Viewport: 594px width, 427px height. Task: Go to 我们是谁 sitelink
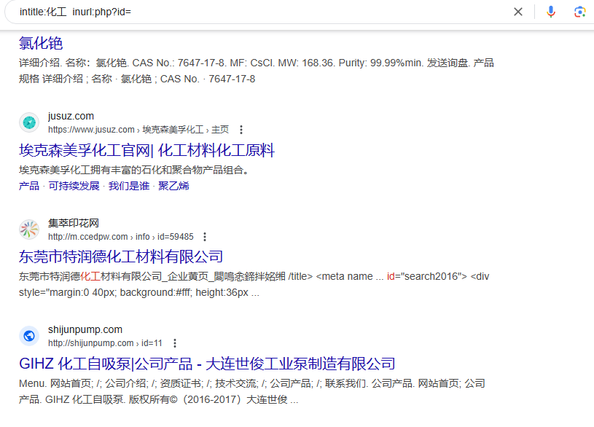(128, 186)
